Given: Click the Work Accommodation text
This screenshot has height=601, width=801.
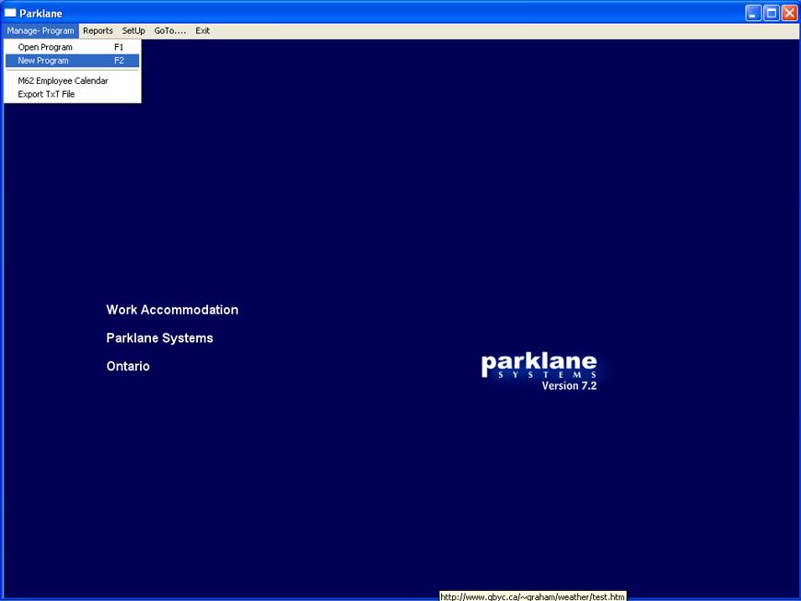Looking at the screenshot, I should coord(172,310).
